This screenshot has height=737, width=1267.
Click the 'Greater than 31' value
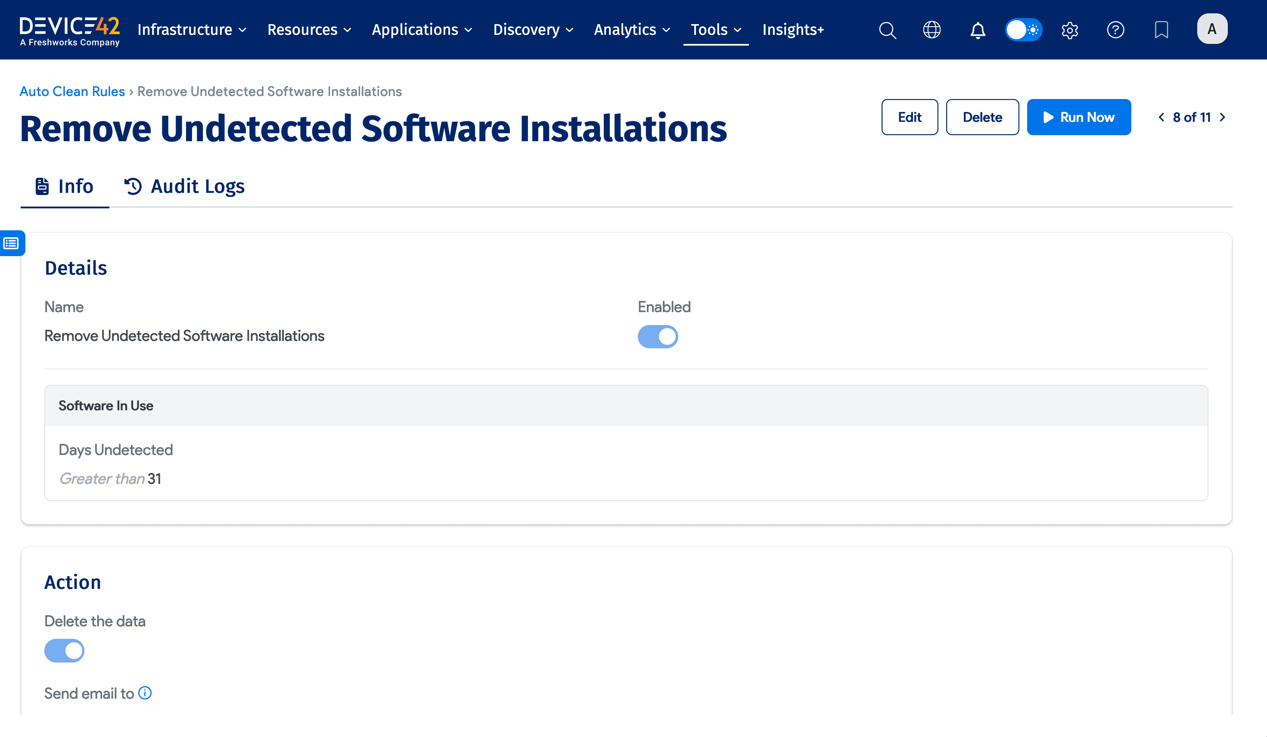coord(110,479)
